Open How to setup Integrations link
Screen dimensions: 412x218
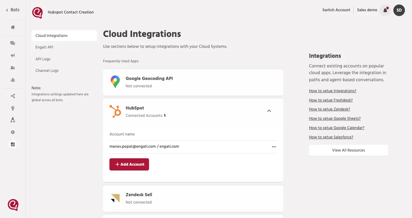(x=332, y=91)
